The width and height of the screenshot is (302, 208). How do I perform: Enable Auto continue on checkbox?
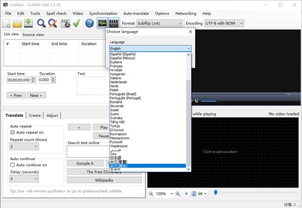(x=13, y=164)
